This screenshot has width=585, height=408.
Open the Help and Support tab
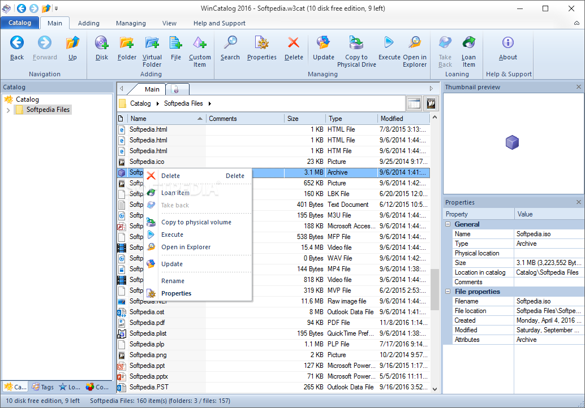pos(219,23)
